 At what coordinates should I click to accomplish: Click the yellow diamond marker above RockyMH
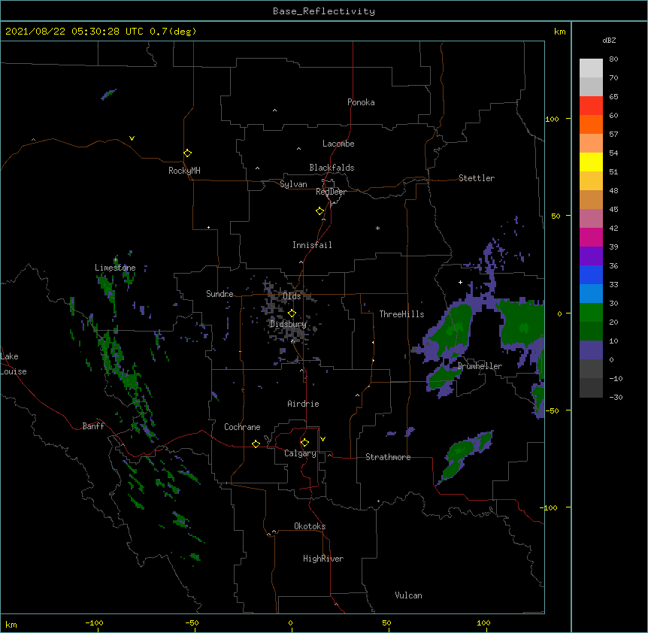(x=188, y=153)
